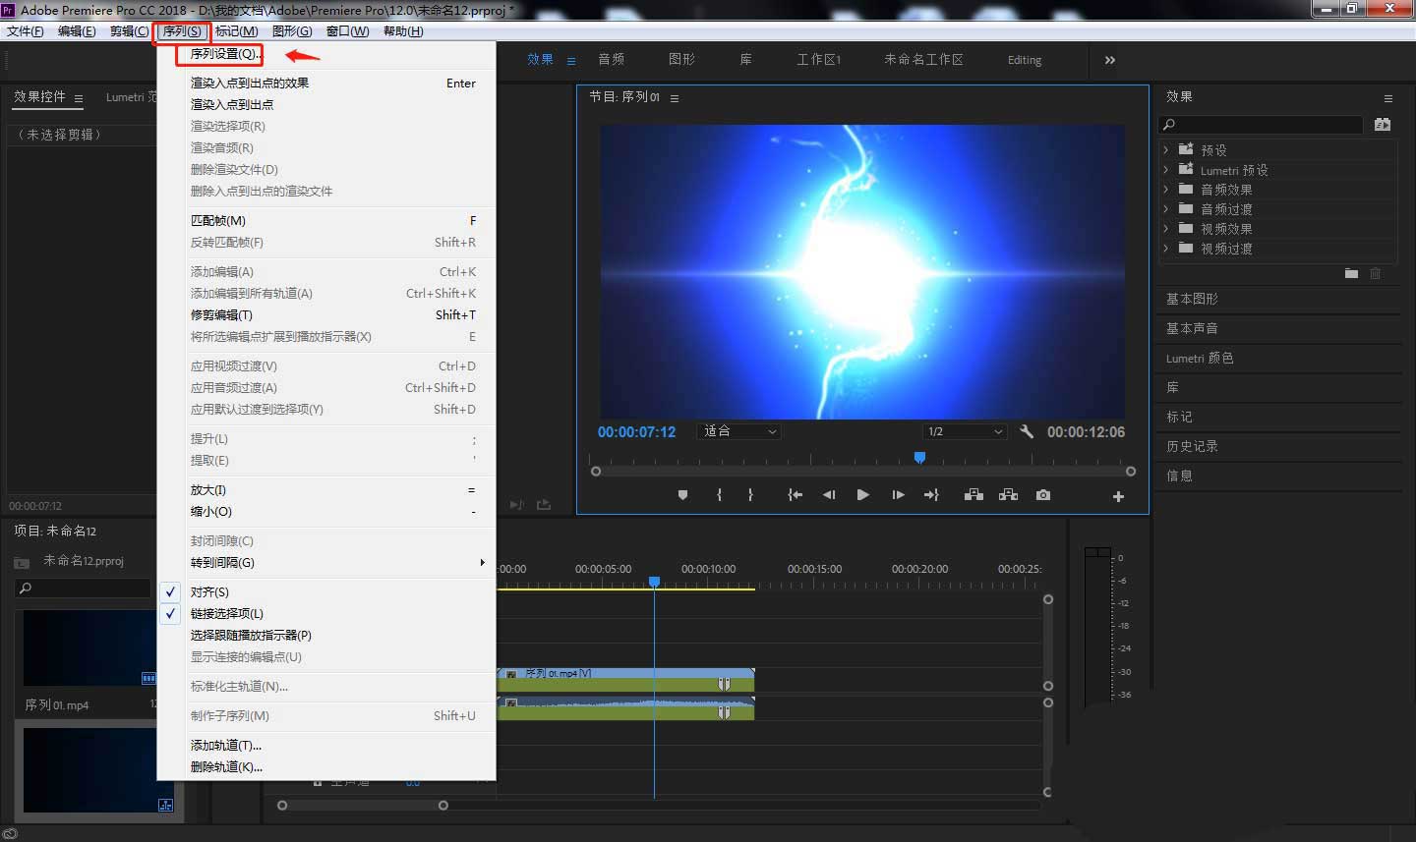1416x842 pixels.
Task: Open the wrench settings icon
Action: coord(1027,431)
